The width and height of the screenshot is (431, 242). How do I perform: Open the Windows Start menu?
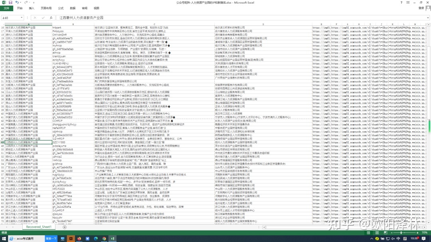[x=4, y=239]
